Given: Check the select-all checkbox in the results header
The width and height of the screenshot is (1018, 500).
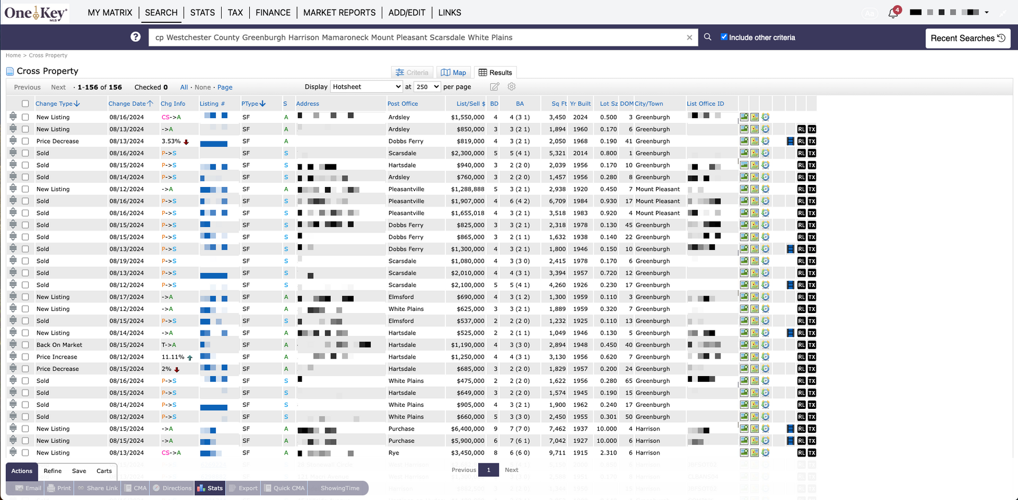Looking at the screenshot, I should pyautogui.click(x=25, y=104).
